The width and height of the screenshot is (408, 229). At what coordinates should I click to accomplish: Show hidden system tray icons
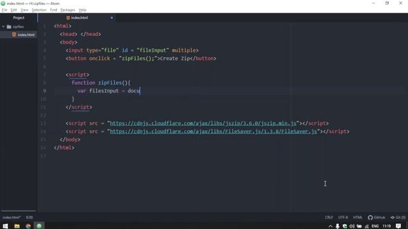pyautogui.click(x=330, y=226)
